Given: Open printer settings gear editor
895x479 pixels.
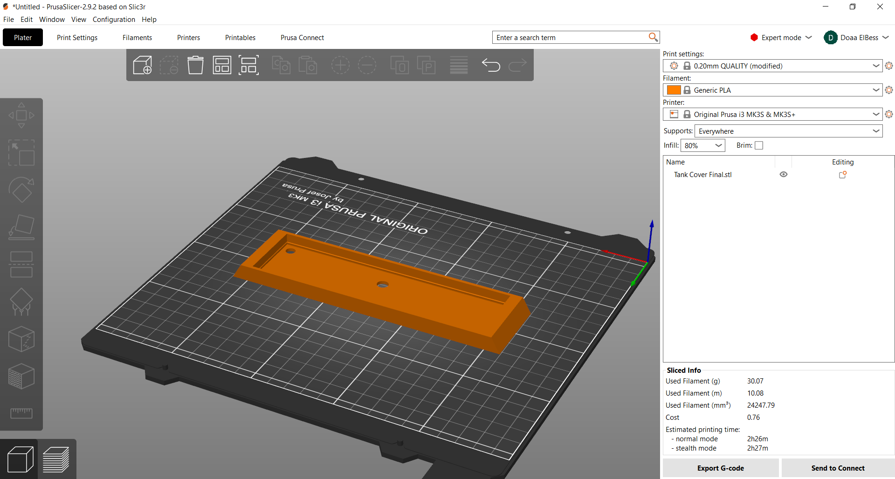Looking at the screenshot, I should 889,114.
